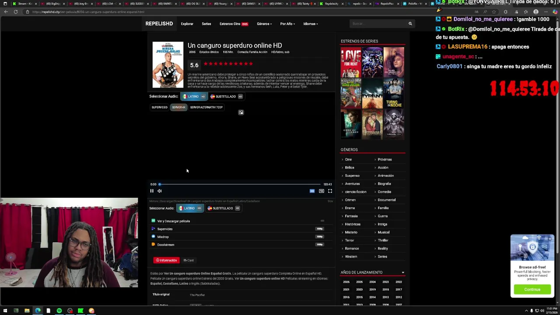This screenshot has width=560, height=315.
Task: Open the Suspenso genre entry
Action: tap(352, 176)
